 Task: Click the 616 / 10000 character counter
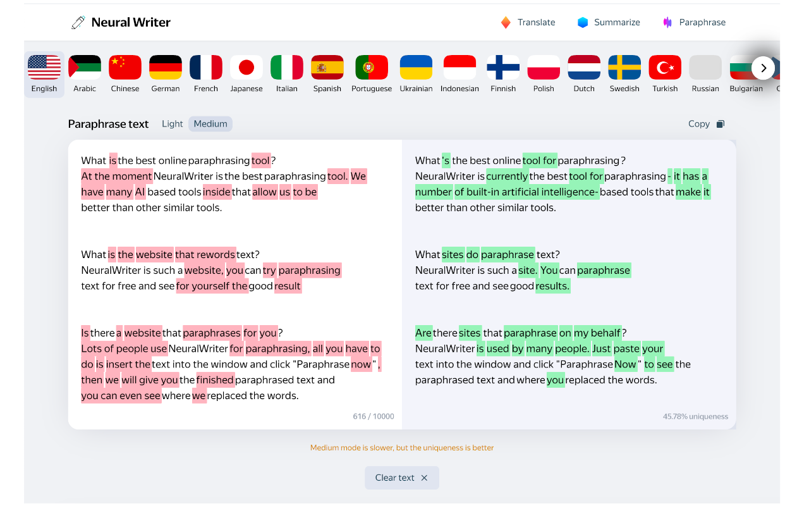click(374, 417)
